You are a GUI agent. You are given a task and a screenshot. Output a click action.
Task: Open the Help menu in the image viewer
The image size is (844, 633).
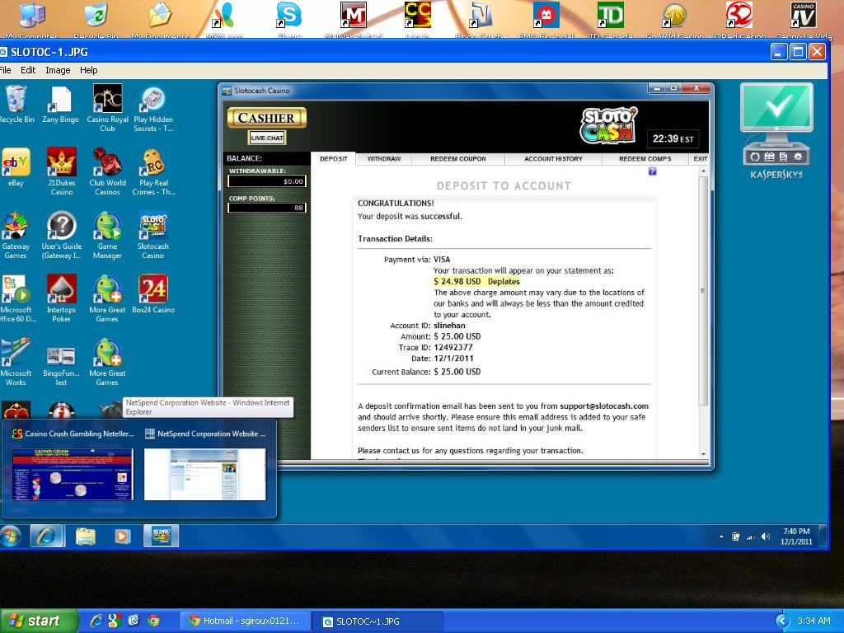pos(89,70)
